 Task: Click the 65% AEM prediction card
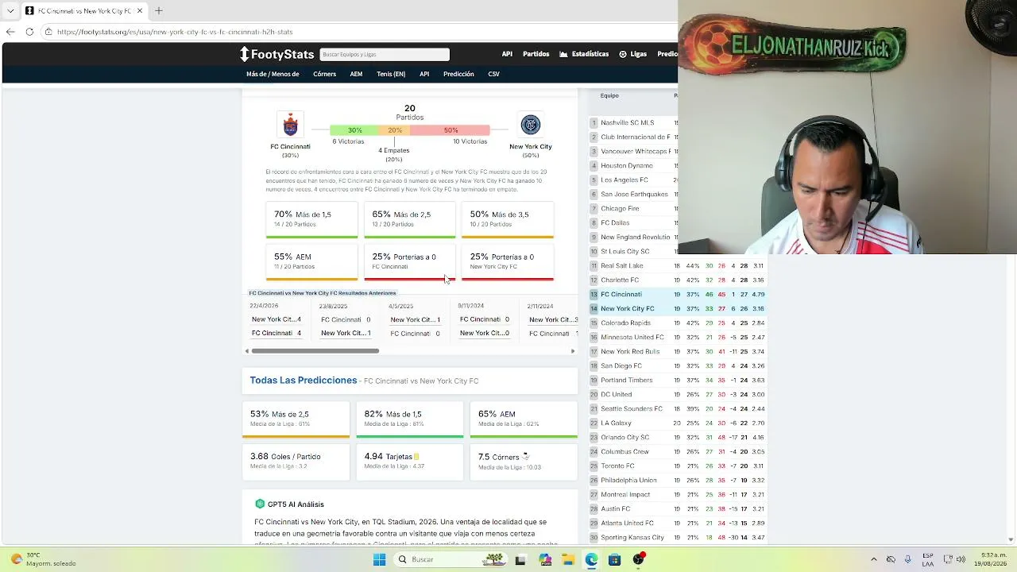click(x=524, y=419)
